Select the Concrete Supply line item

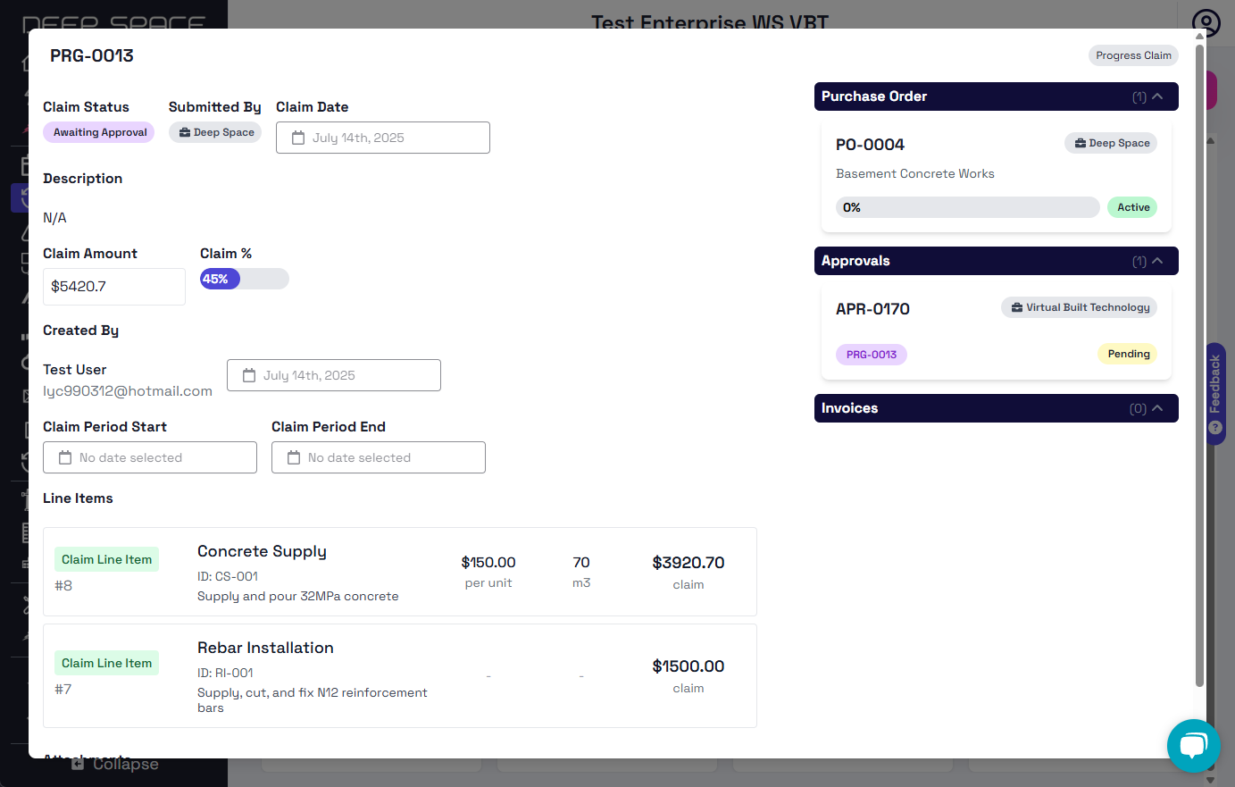[400, 572]
